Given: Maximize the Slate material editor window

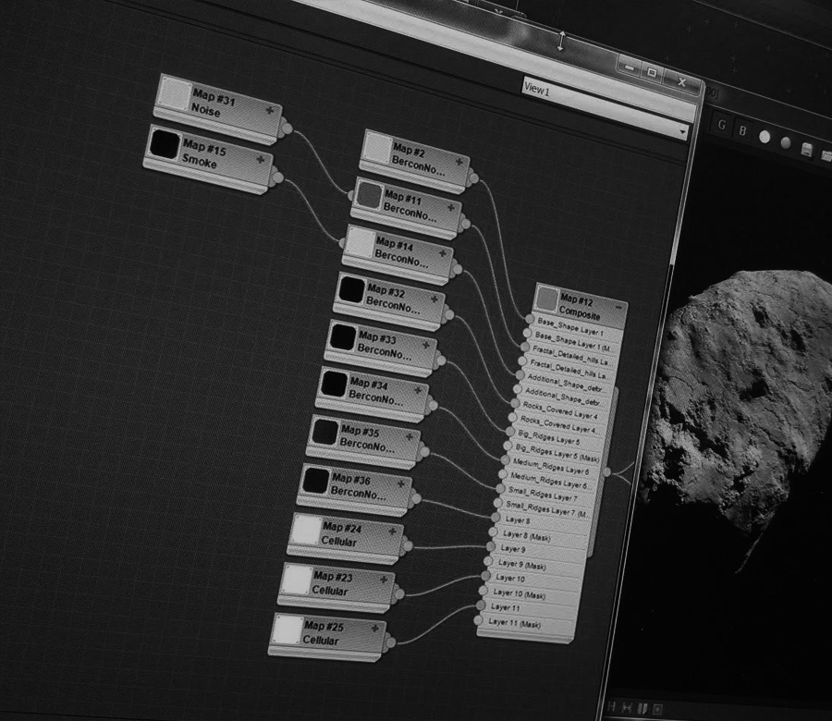Looking at the screenshot, I should point(652,72).
